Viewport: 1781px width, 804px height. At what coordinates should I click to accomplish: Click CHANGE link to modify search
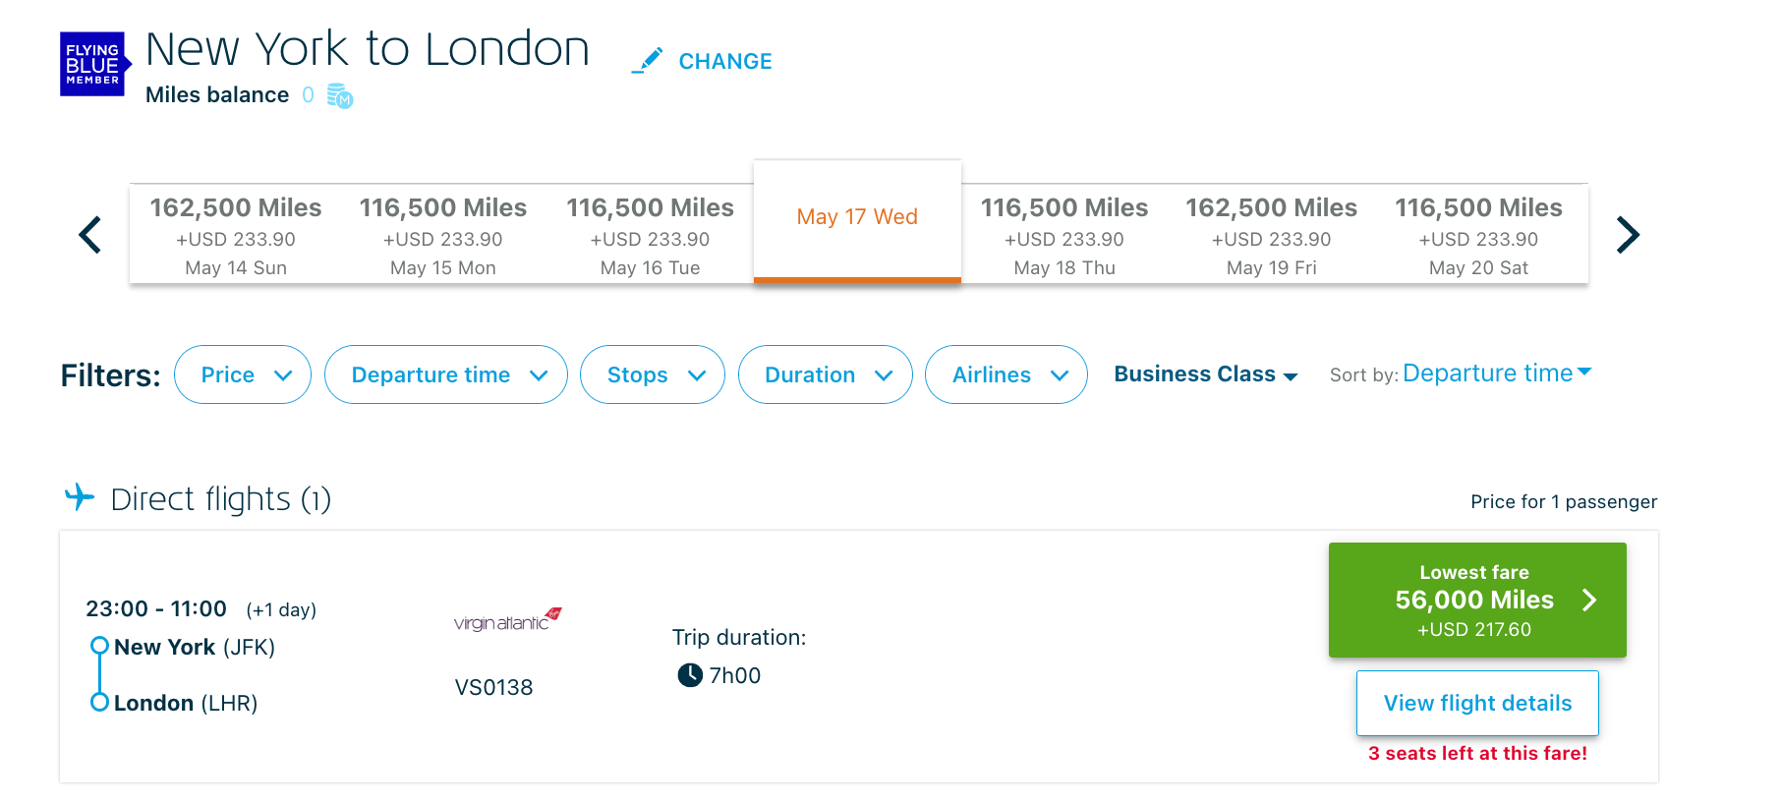point(725,61)
